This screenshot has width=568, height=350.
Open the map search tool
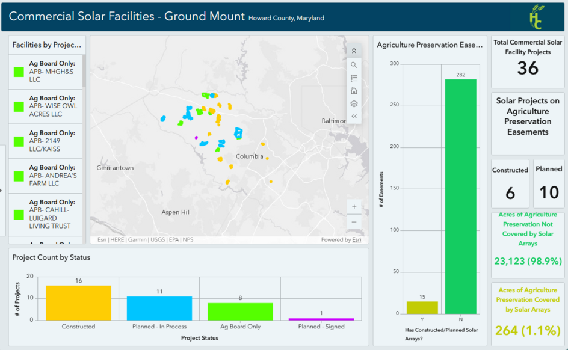coord(354,65)
